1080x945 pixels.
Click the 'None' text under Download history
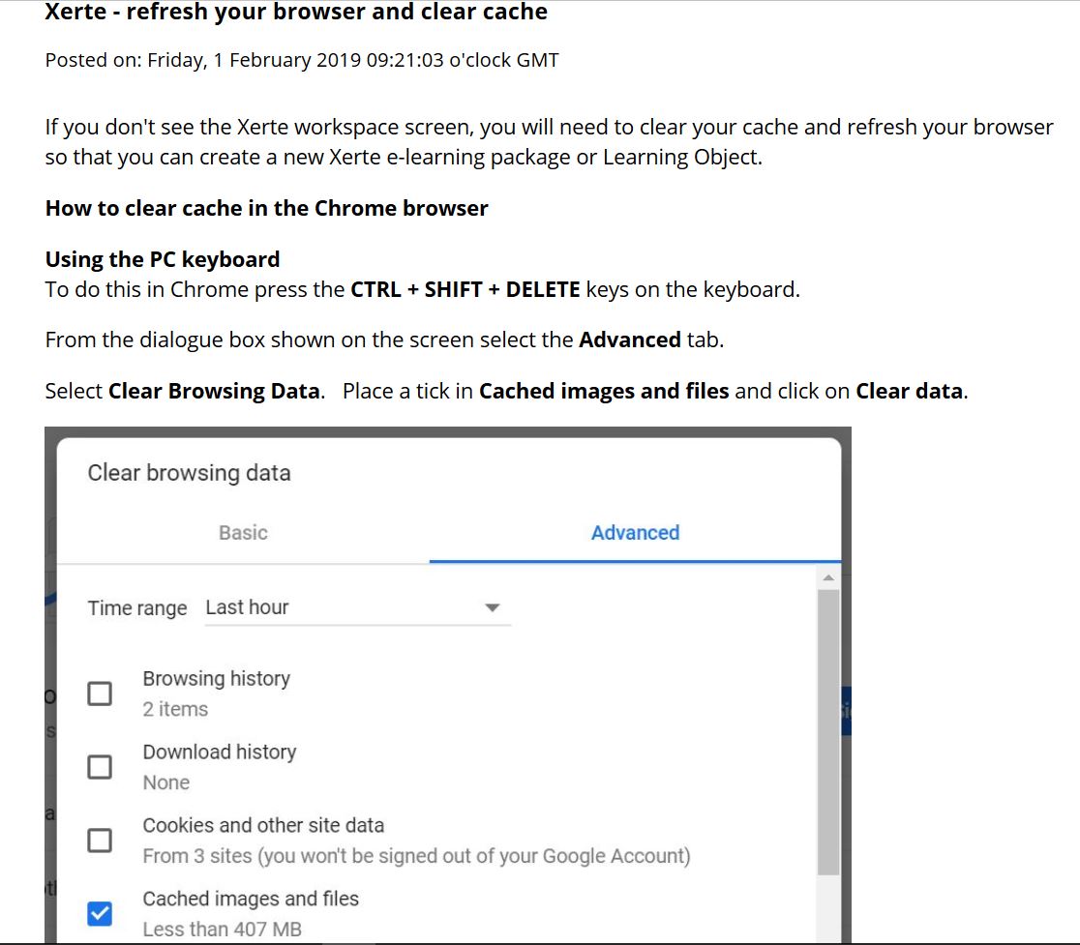[166, 783]
